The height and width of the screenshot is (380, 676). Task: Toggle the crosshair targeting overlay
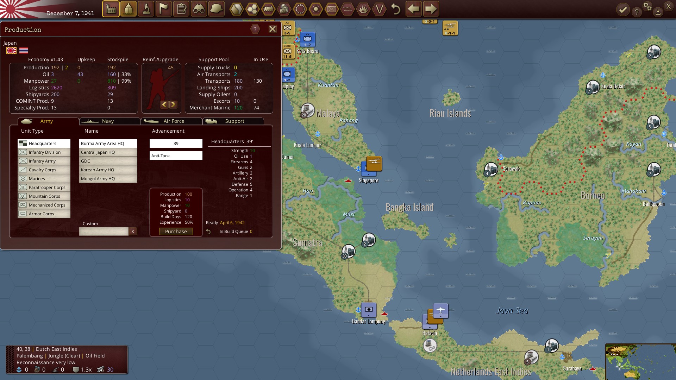[300, 9]
